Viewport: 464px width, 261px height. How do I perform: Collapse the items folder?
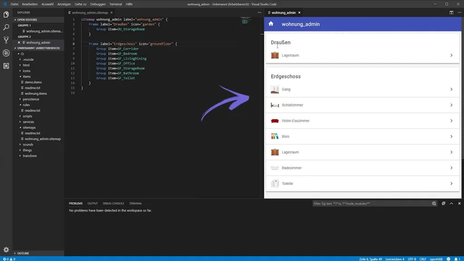pyautogui.click(x=27, y=76)
